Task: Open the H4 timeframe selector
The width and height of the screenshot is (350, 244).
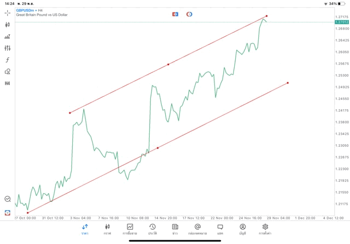Action: (8, 84)
